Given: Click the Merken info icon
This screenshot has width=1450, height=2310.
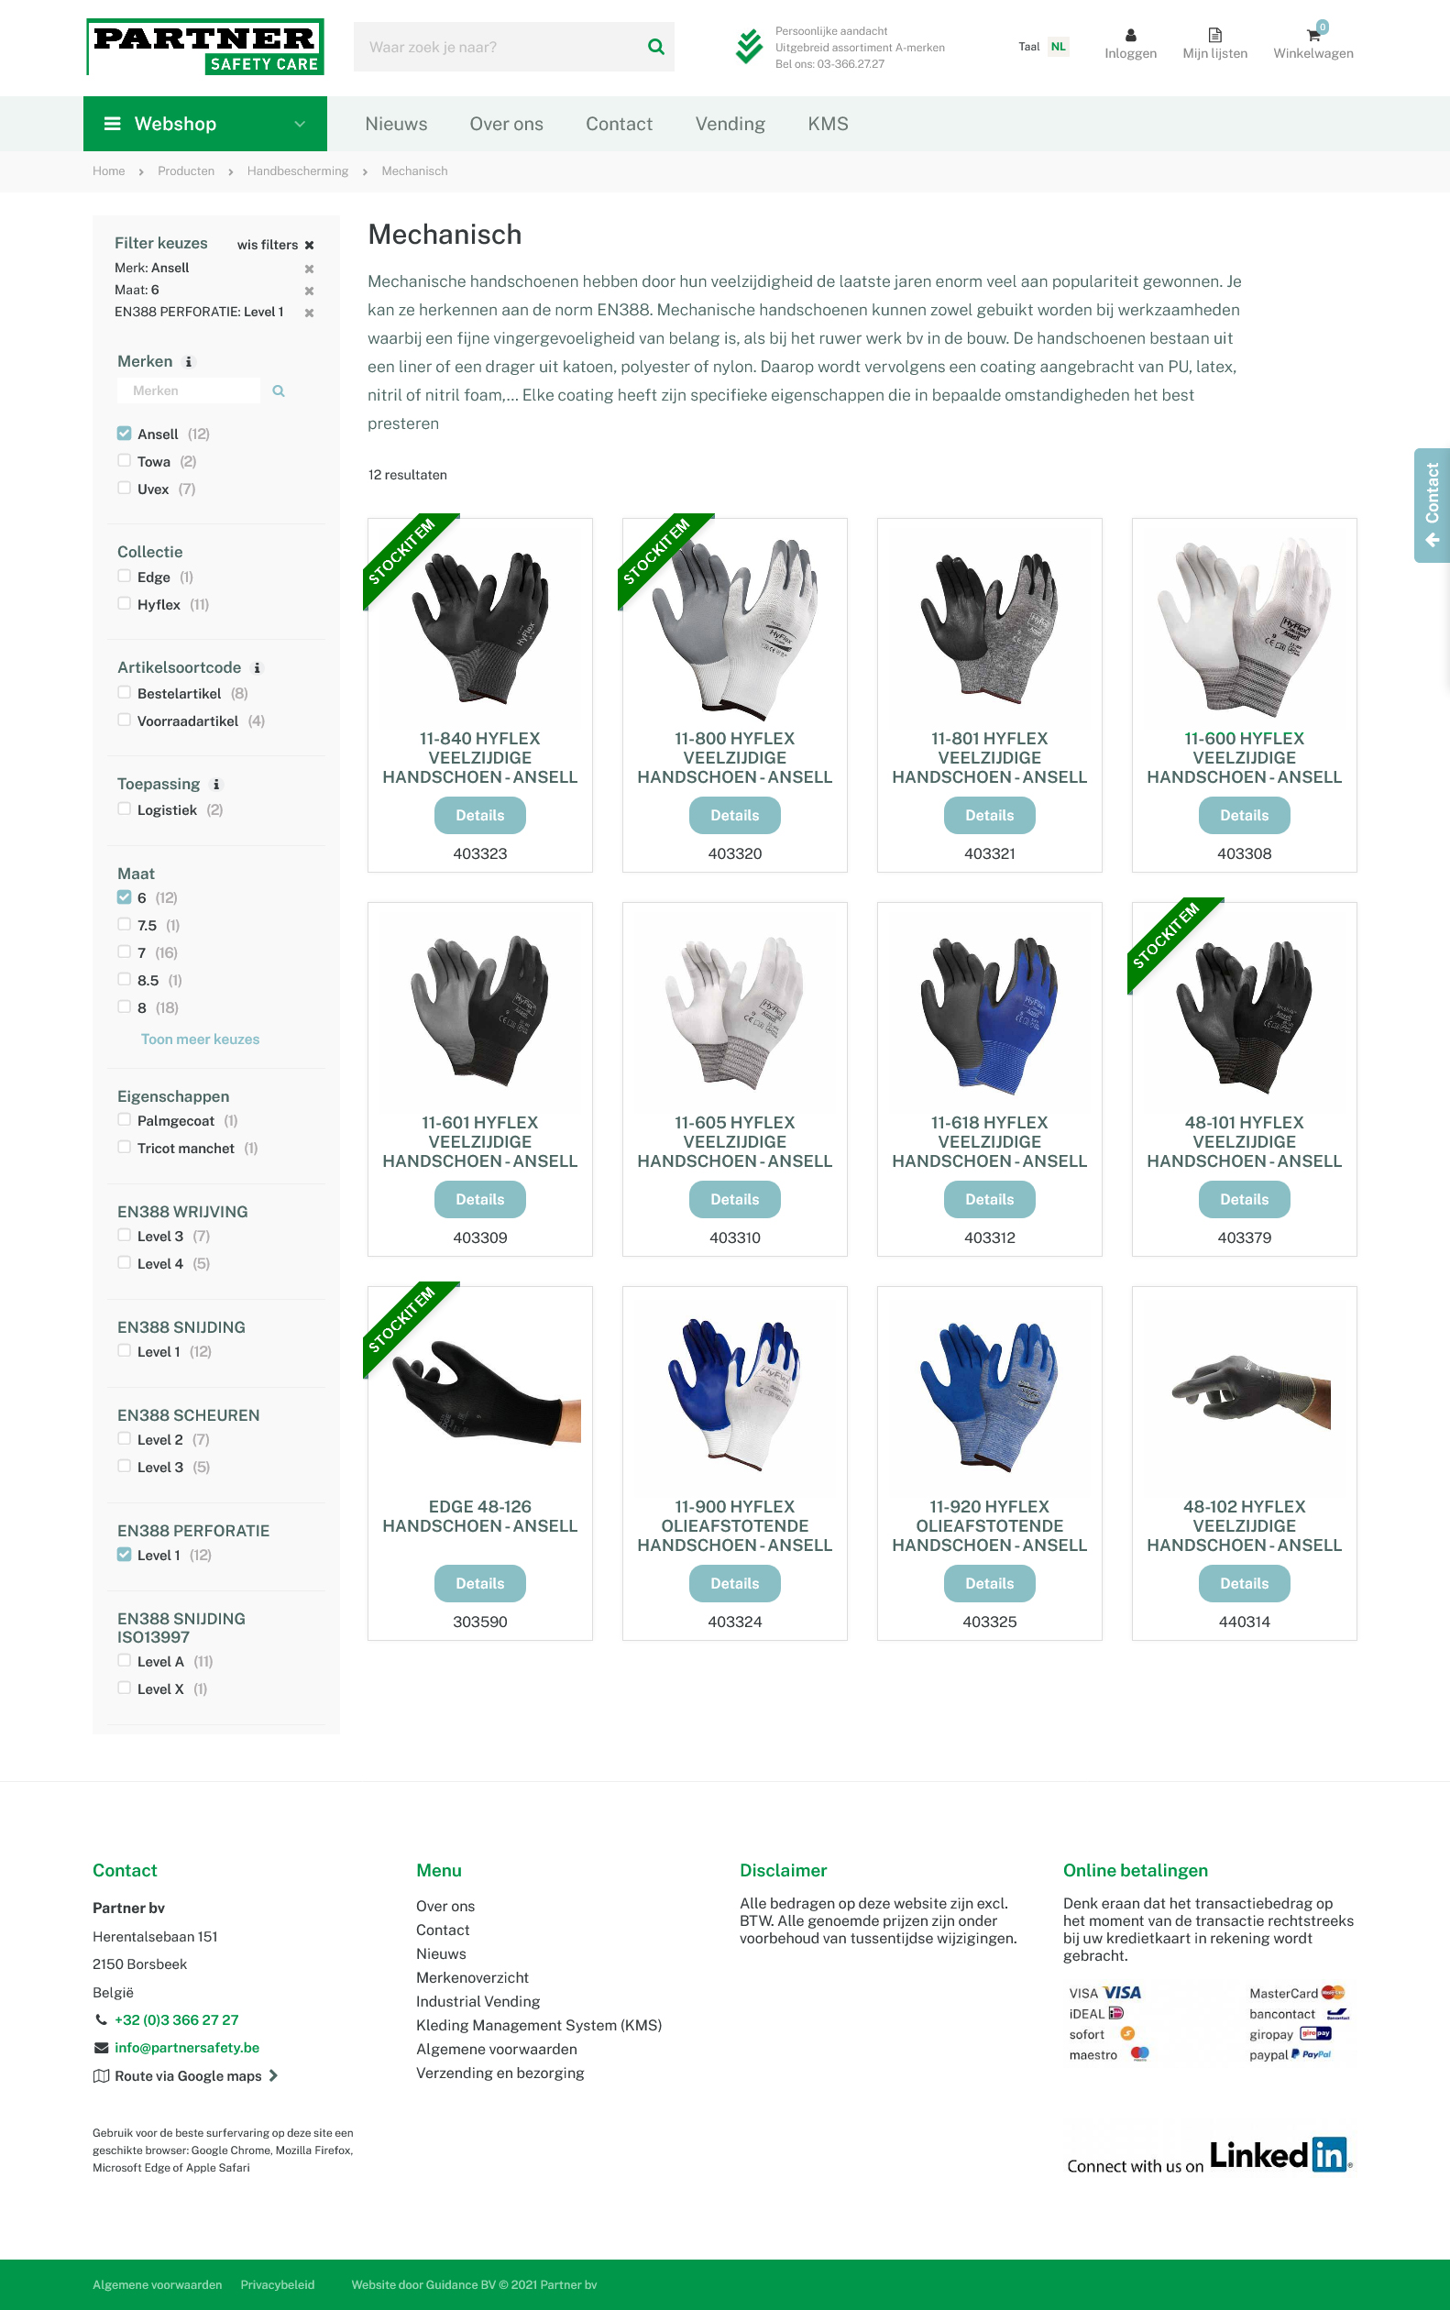Looking at the screenshot, I should pos(189,361).
